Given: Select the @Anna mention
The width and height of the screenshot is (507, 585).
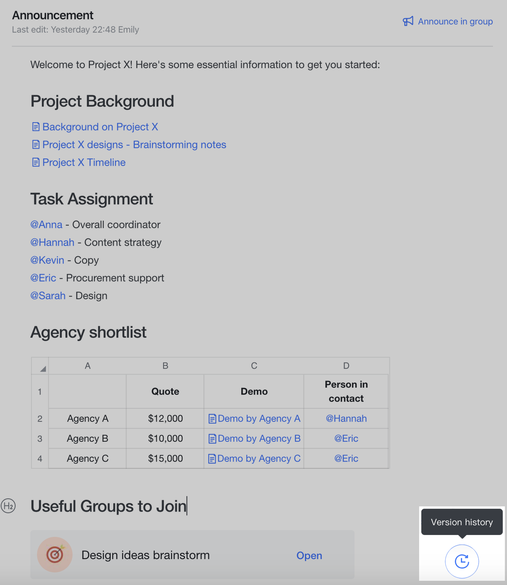Looking at the screenshot, I should tap(46, 224).
